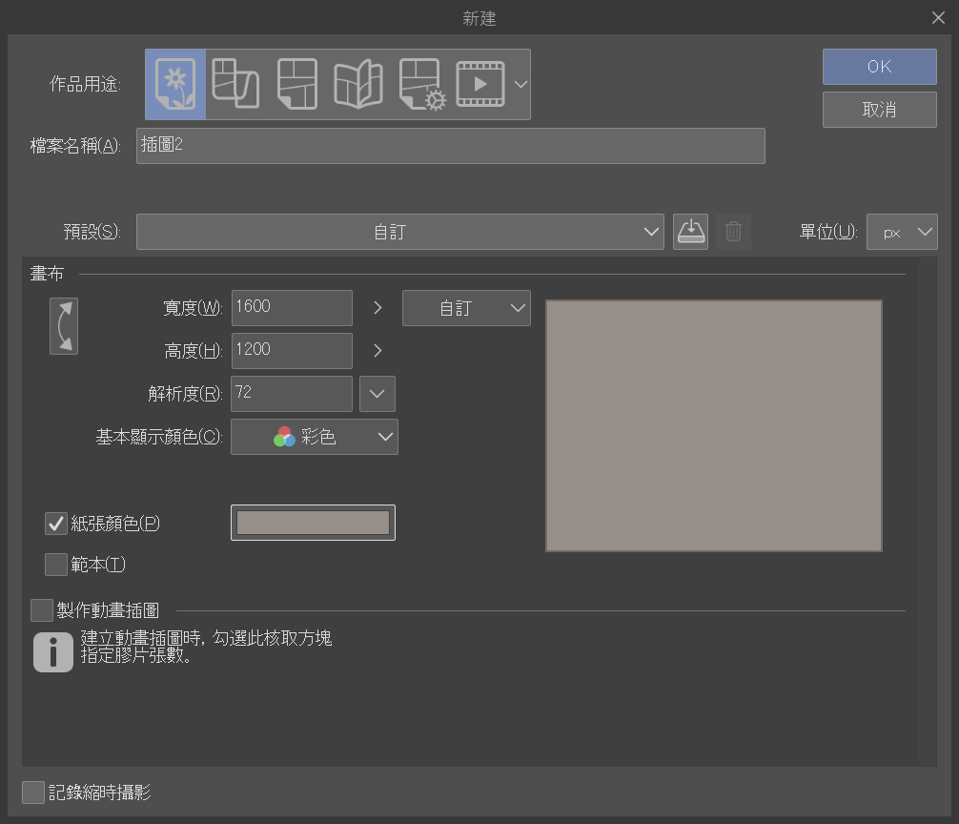Viewport: 959px width, 824px height.
Task: Open the paper color swatch
Action: coord(313,523)
